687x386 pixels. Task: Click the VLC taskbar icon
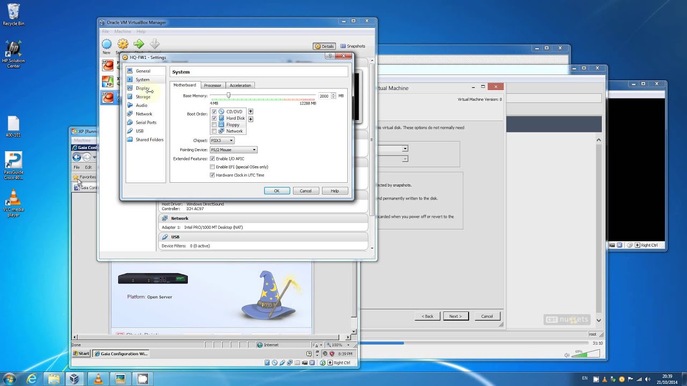coord(98,379)
